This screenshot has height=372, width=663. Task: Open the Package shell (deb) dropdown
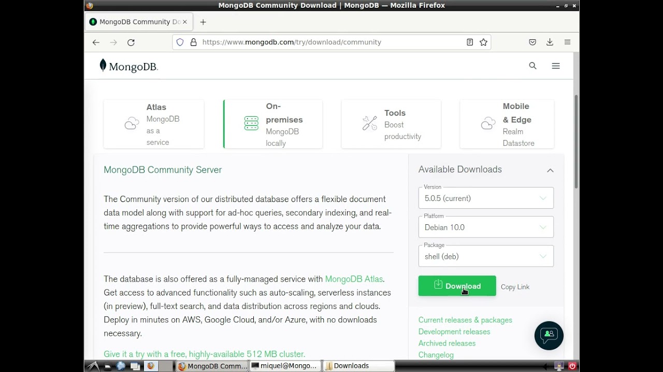(486, 256)
